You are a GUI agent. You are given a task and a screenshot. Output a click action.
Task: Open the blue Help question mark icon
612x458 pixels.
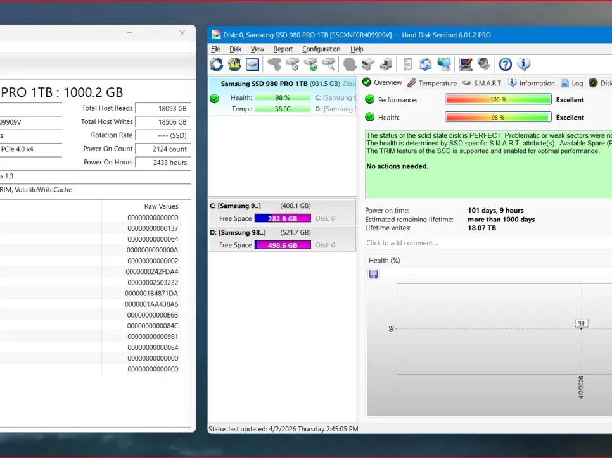coord(505,64)
